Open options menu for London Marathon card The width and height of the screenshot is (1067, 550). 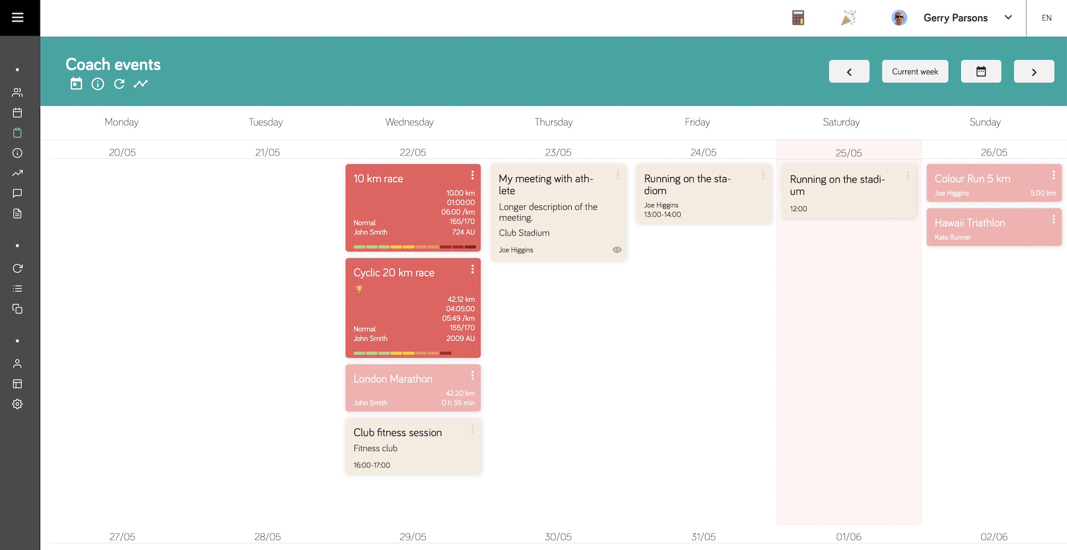(472, 375)
